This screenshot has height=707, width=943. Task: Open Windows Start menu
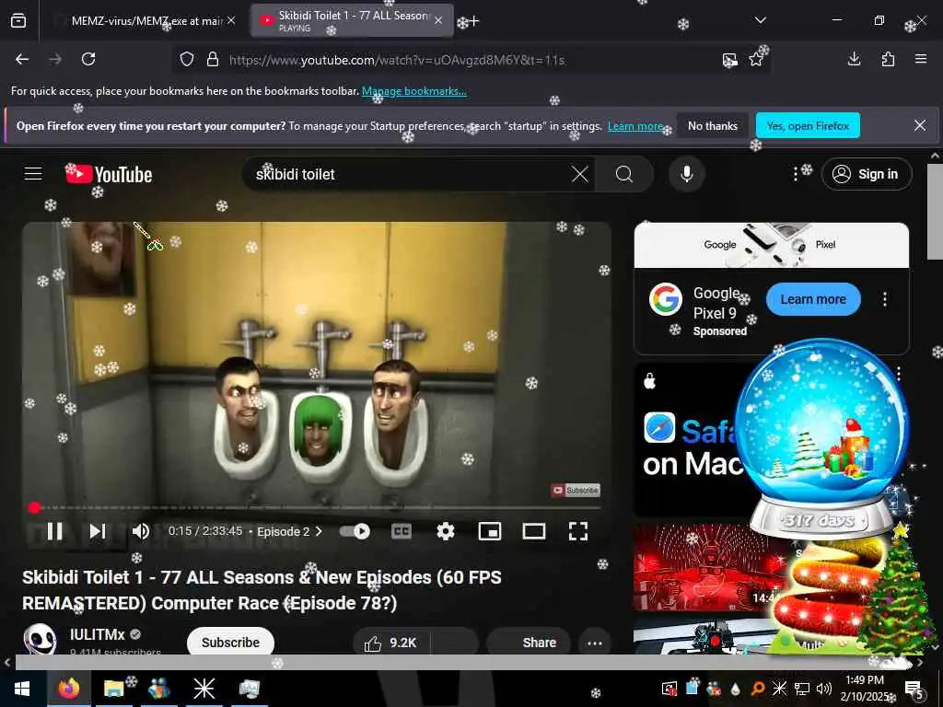[22, 689]
